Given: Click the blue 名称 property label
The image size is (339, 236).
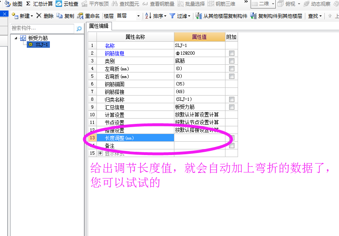Looking at the screenshot, I should [x=109, y=46].
